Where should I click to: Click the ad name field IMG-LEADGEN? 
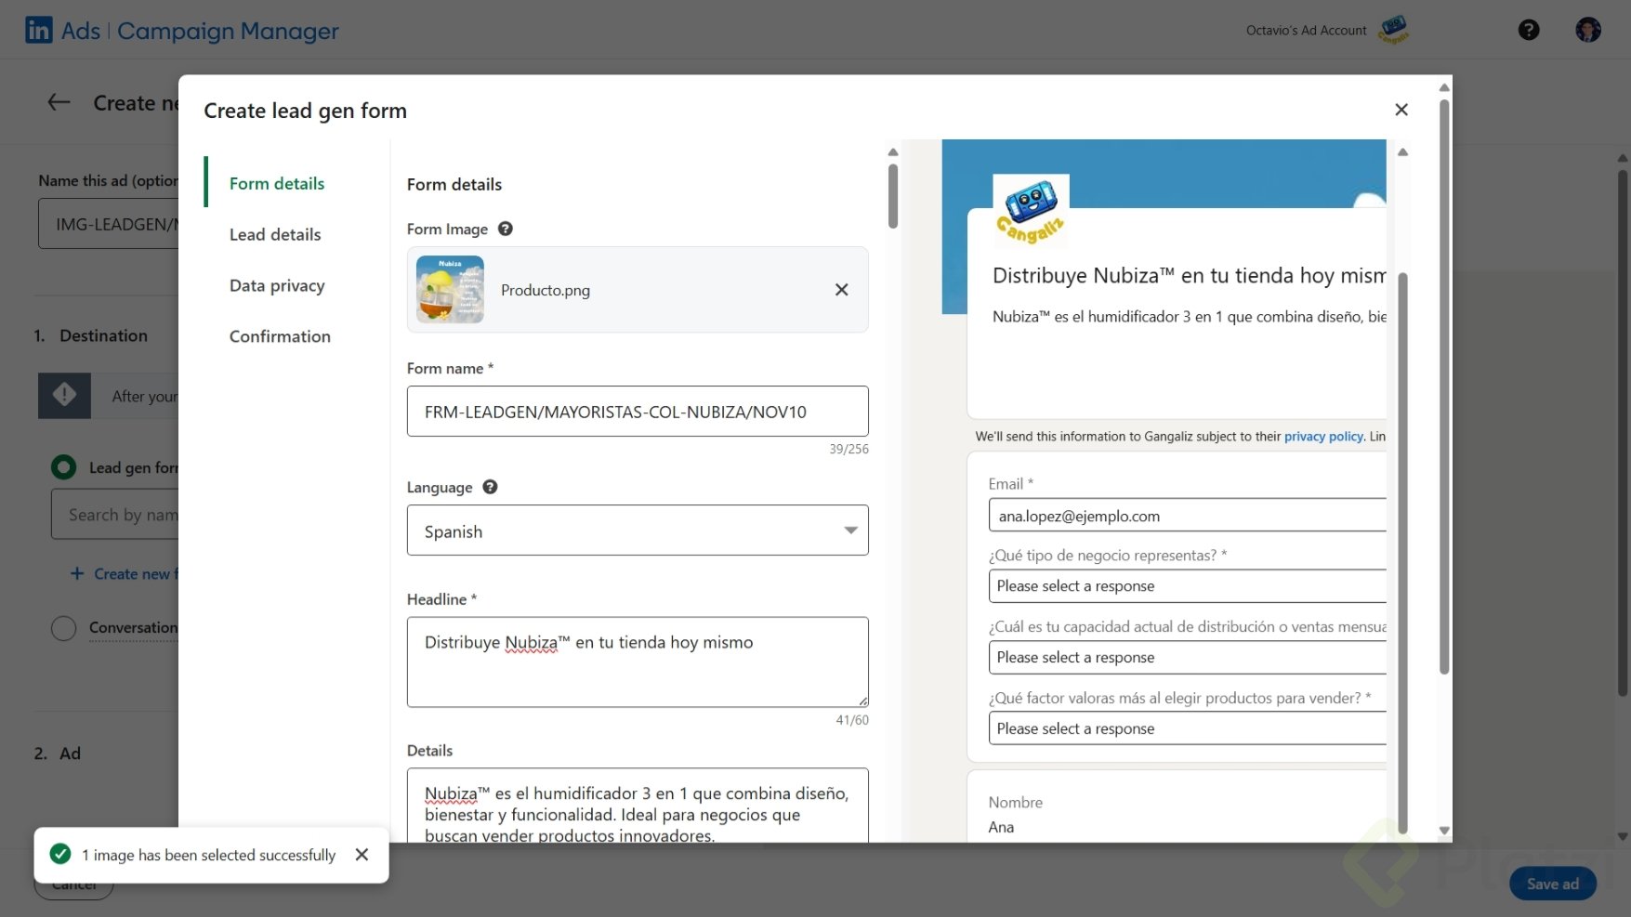[x=109, y=224]
